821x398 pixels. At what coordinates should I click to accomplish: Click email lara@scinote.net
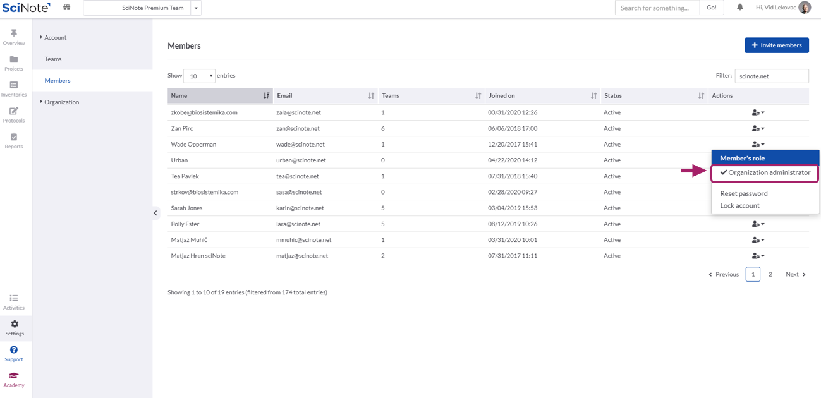pyautogui.click(x=298, y=224)
